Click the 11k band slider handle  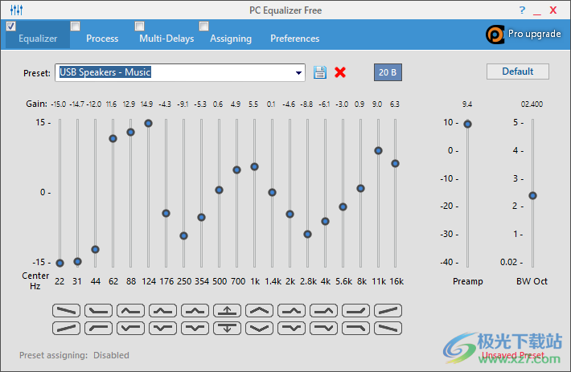click(x=378, y=150)
